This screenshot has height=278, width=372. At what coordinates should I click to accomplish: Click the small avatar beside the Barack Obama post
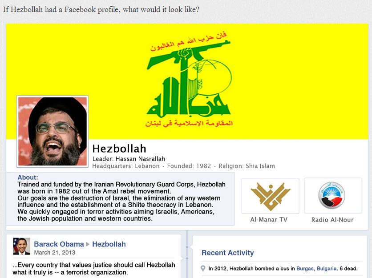tap(22, 246)
